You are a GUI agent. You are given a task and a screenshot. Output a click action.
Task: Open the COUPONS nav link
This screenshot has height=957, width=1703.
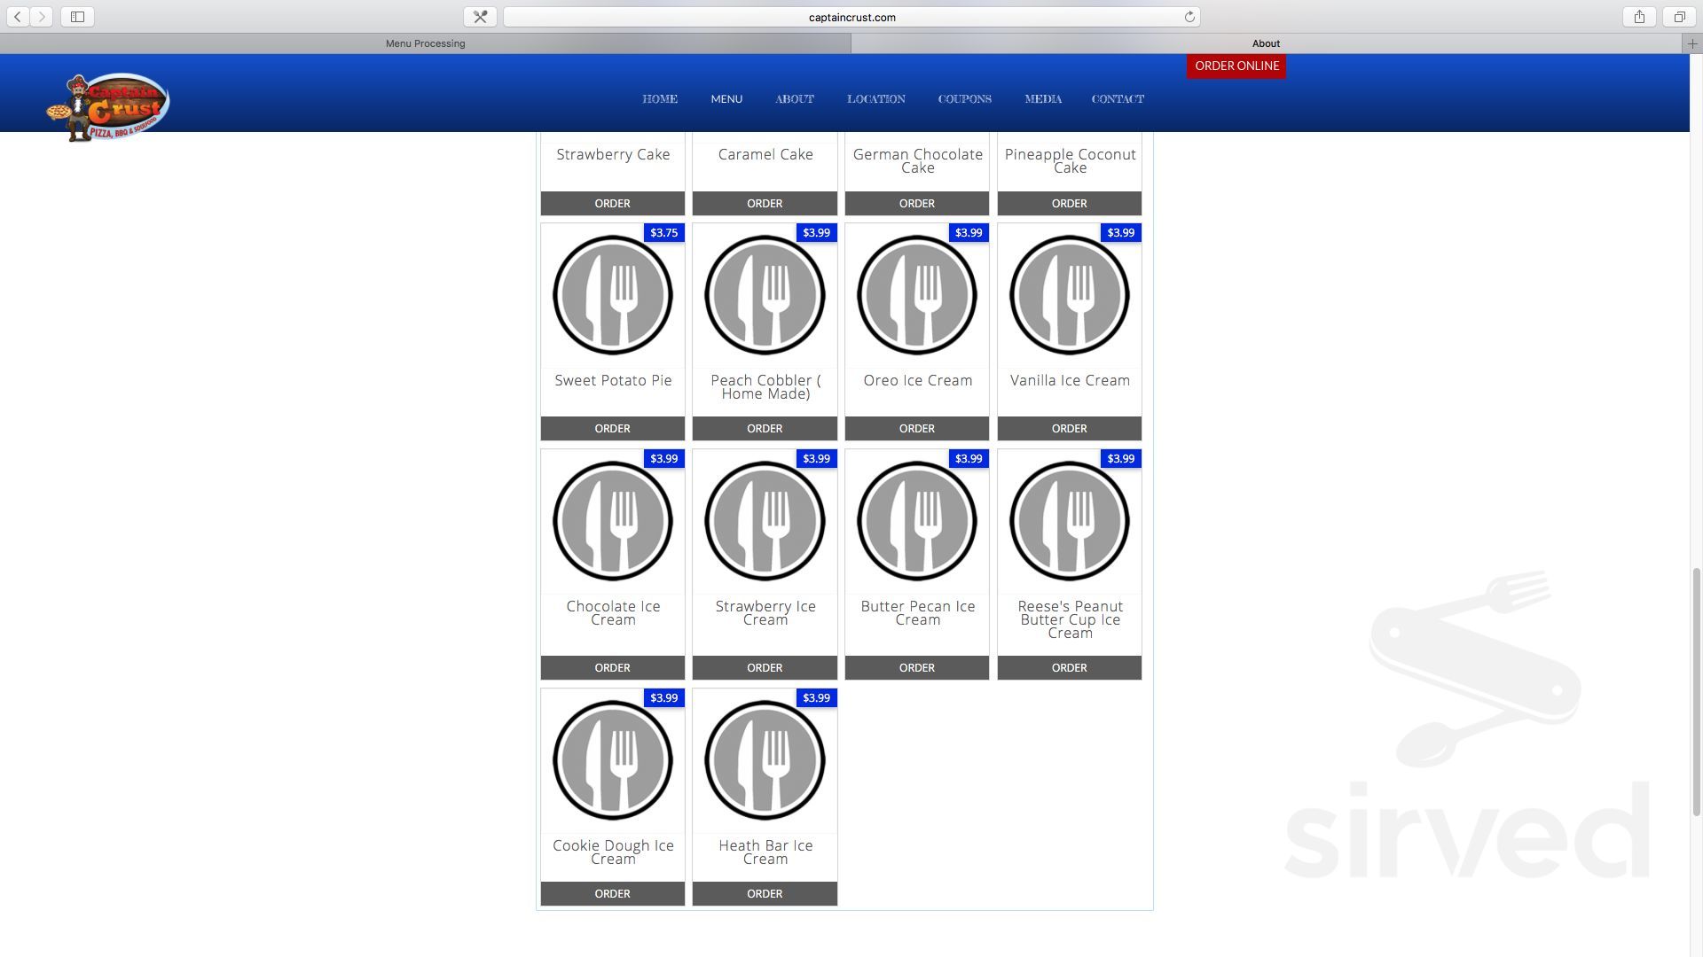point(965,99)
